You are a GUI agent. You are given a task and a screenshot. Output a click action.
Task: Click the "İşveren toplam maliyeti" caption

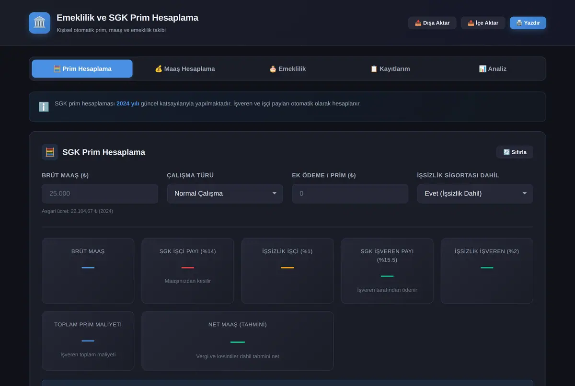click(x=88, y=354)
